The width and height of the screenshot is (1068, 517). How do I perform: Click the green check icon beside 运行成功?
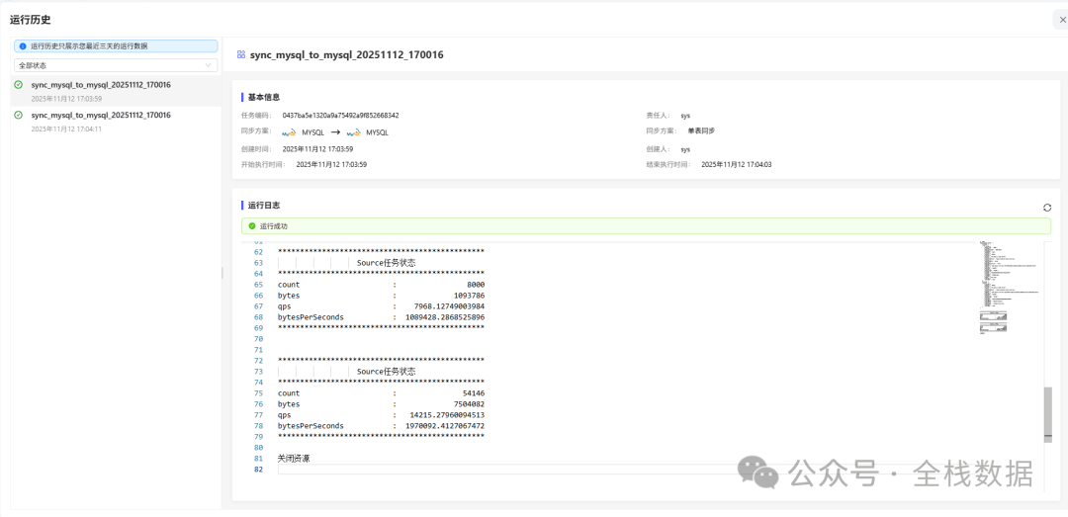coord(252,226)
